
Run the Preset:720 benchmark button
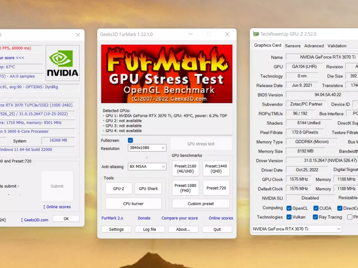coord(216,188)
